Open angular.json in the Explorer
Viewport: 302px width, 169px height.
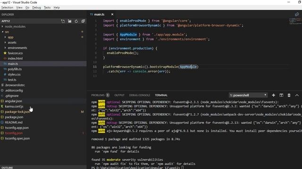tap(13, 101)
